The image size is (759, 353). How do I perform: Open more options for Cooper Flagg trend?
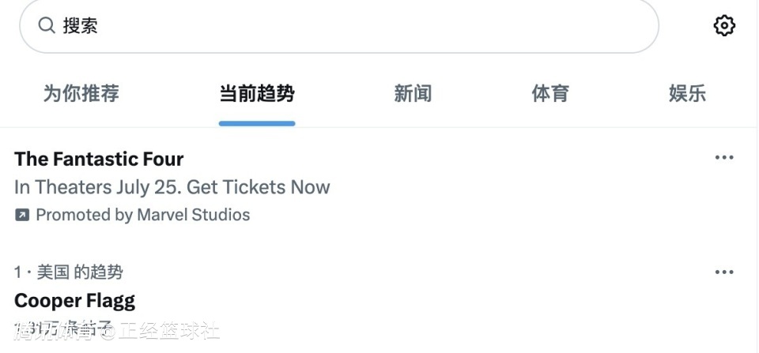pyautogui.click(x=724, y=272)
